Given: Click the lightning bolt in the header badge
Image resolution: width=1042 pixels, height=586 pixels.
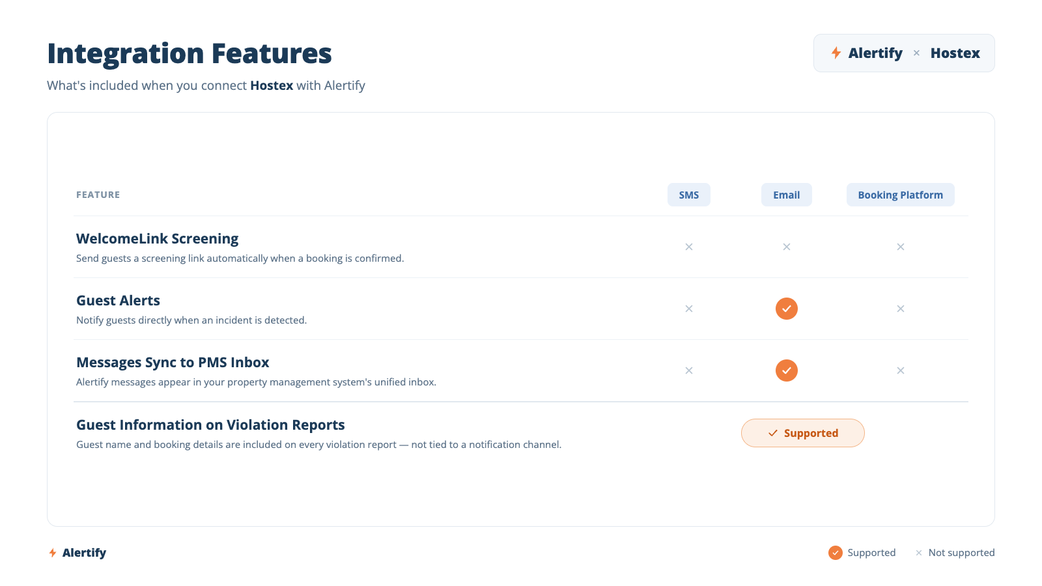Looking at the screenshot, I should 836,53.
